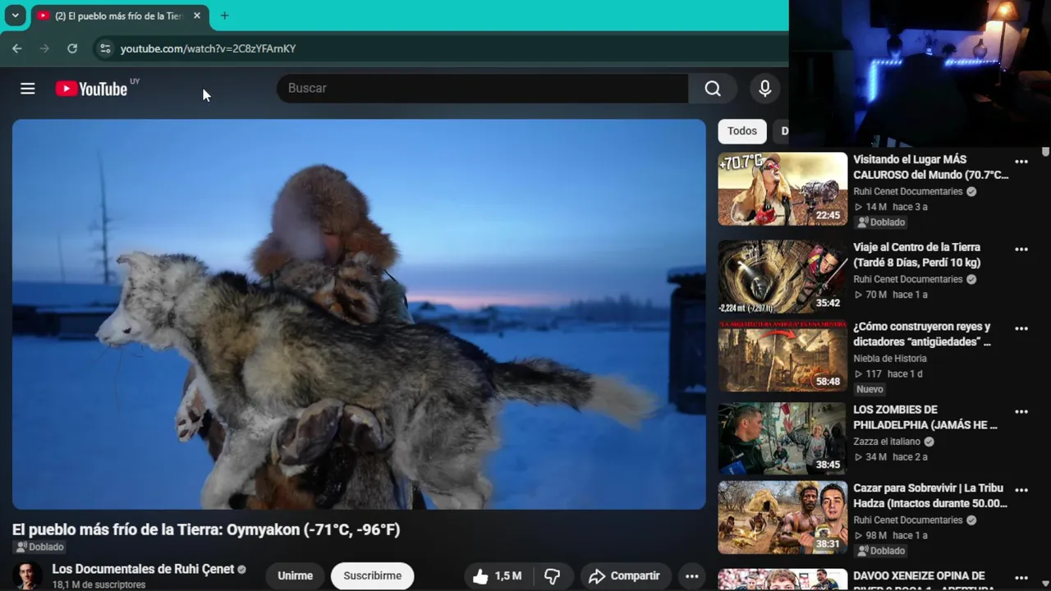Select the Todos filter chip
1051x591 pixels.
point(741,131)
